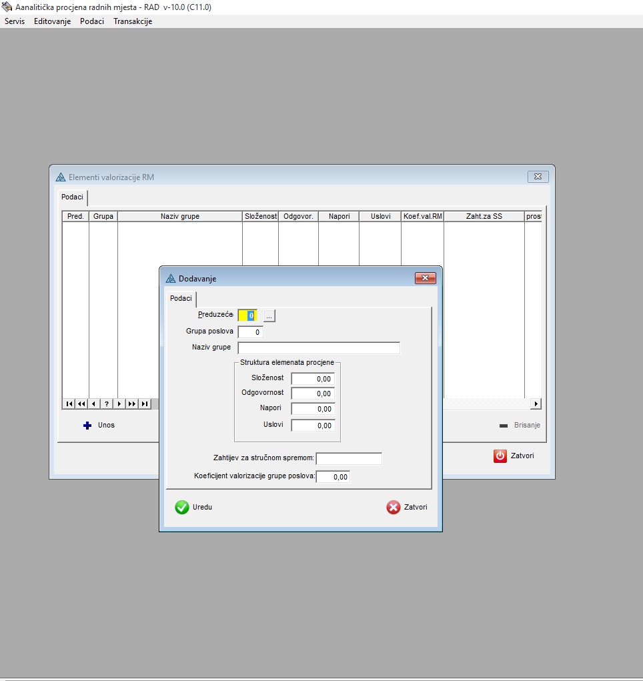Open the Transakcije menu
The image size is (643, 681).
[133, 21]
